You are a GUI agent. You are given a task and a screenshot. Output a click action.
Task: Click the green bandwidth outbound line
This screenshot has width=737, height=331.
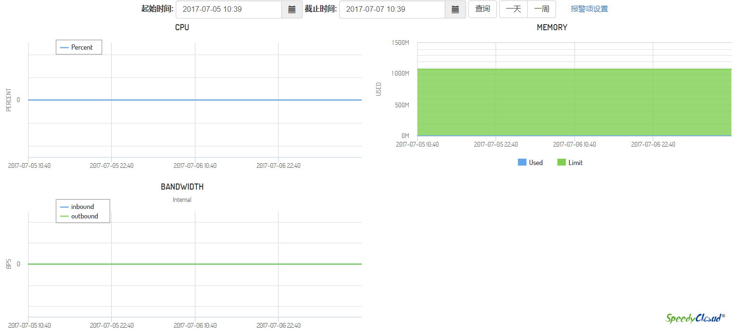[x=195, y=264]
